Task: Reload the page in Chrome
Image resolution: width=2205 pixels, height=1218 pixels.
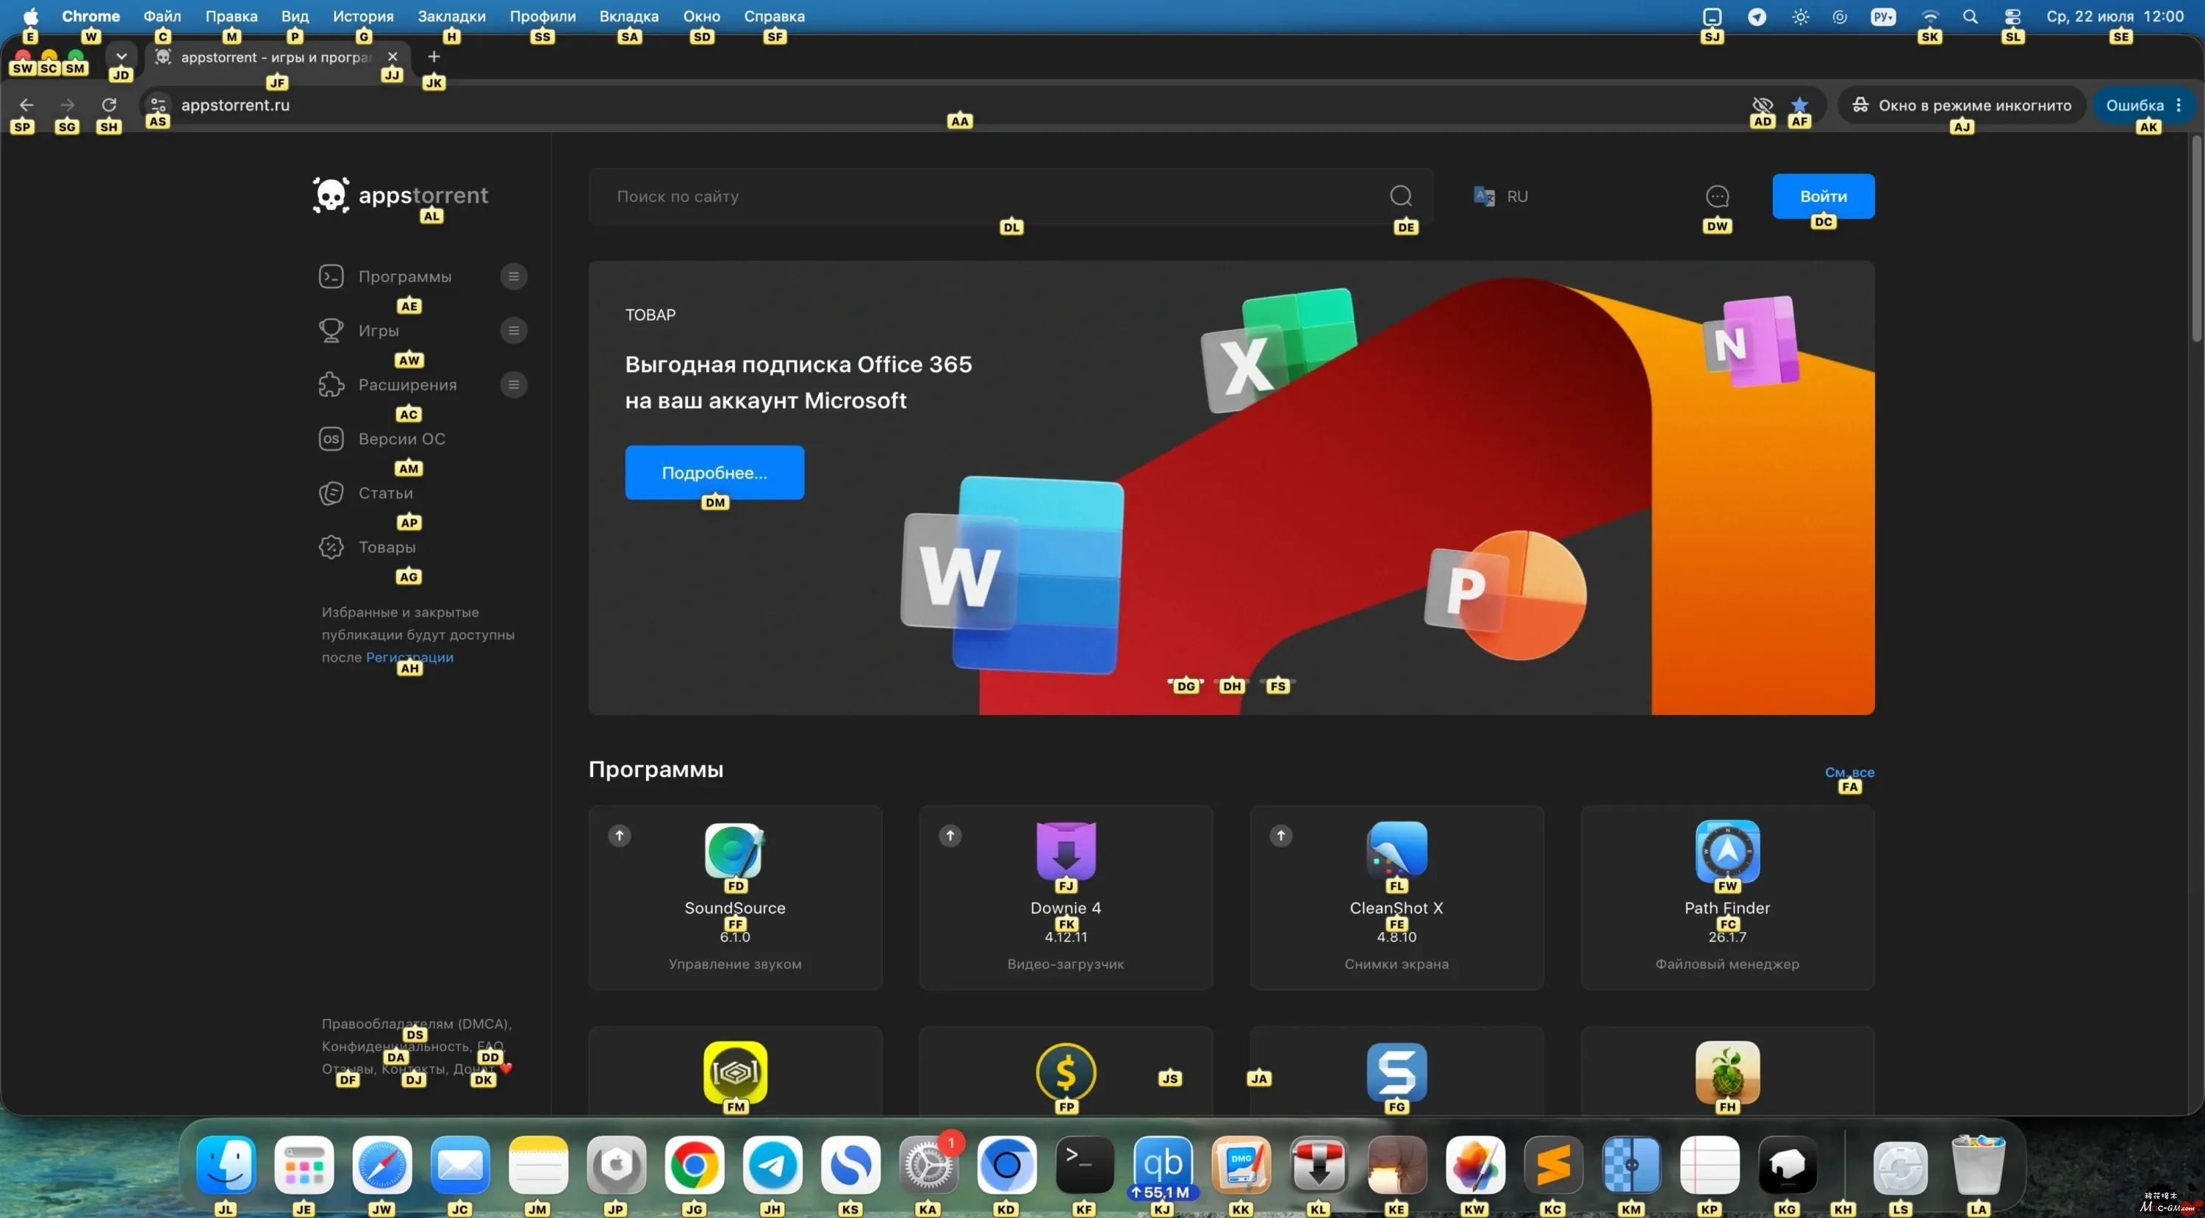Action: 109,104
